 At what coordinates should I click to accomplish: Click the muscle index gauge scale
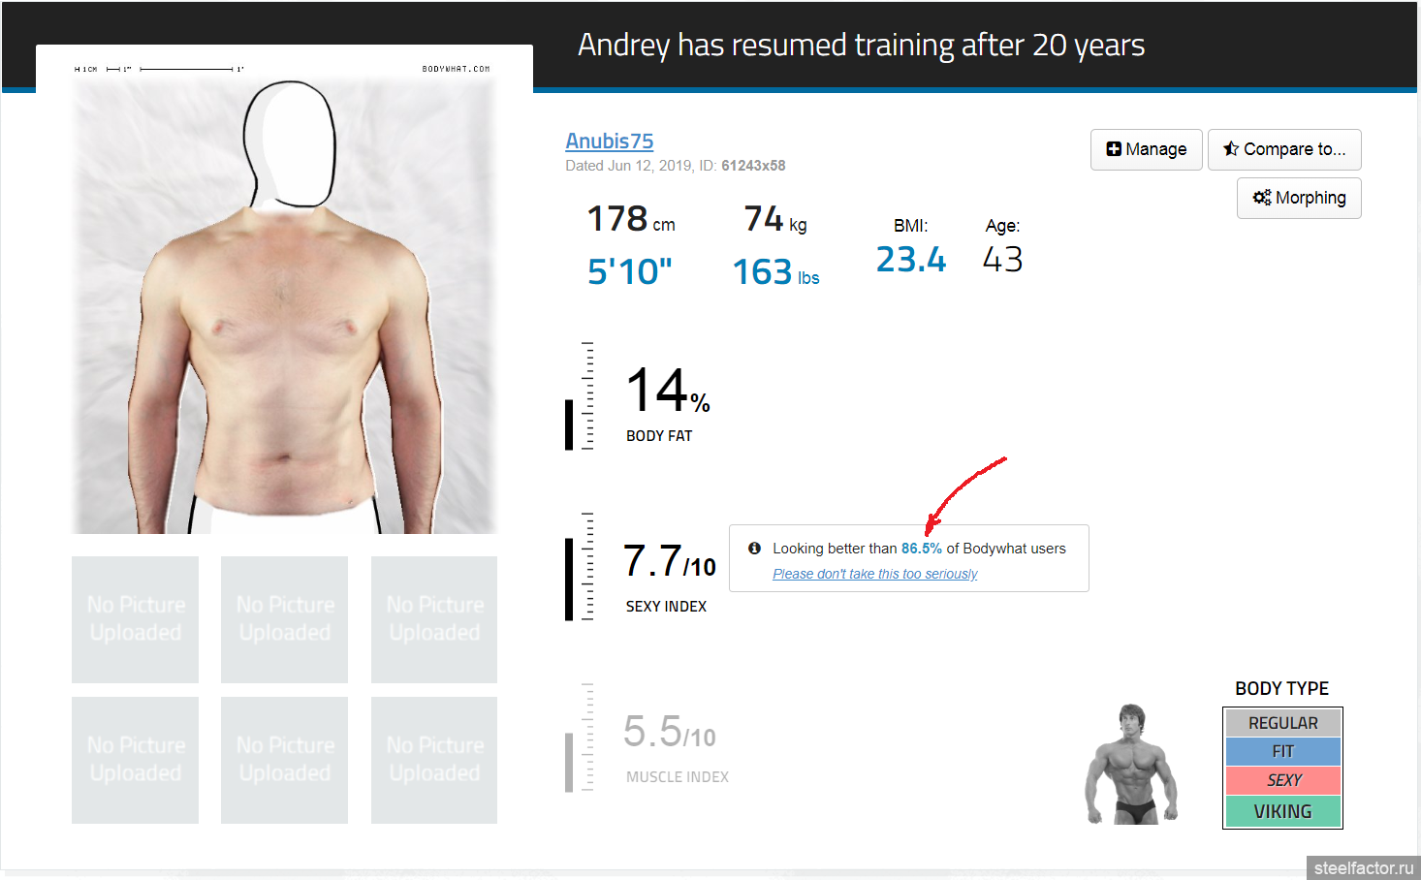click(x=584, y=738)
